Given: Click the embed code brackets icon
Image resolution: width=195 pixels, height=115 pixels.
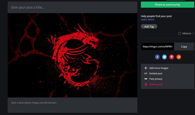Looking at the screenshot, I should [146, 73].
